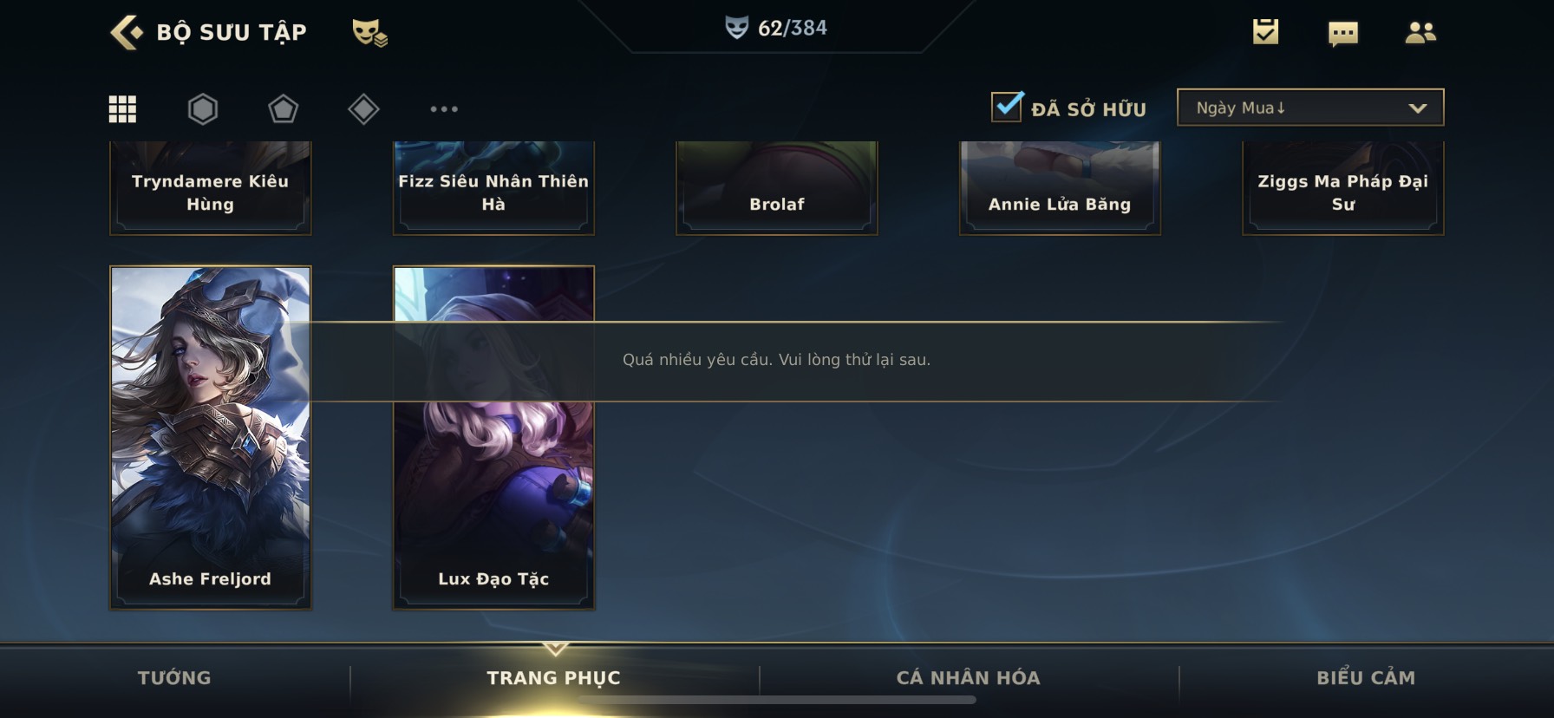Screen dimensions: 1554x718
Task: Open the Ashe Freljord skin card
Action: (210, 438)
